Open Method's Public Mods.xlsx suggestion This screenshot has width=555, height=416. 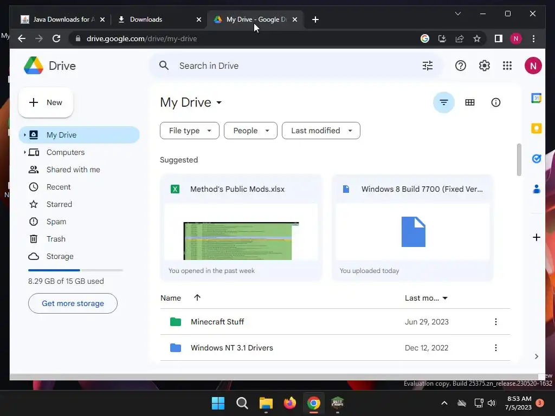click(x=241, y=228)
